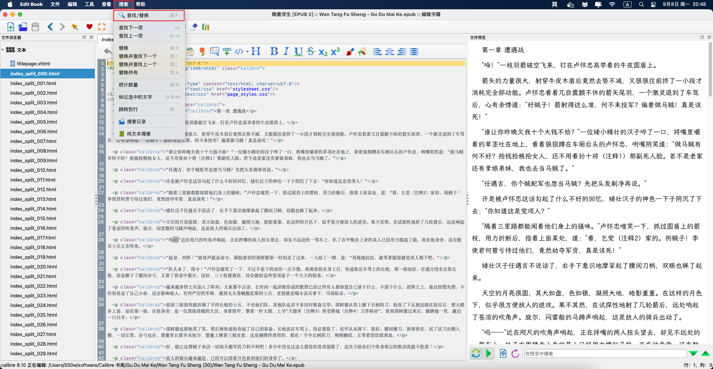Open reports with the bar chart icon
The height and width of the screenshot is (369, 713).
click(x=205, y=27)
